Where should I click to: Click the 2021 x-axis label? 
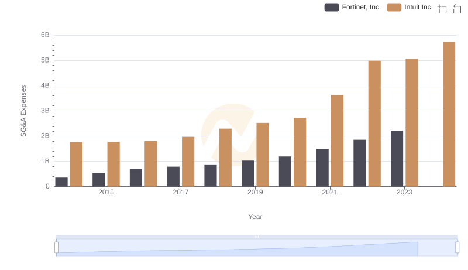click(x=329, y=192)
